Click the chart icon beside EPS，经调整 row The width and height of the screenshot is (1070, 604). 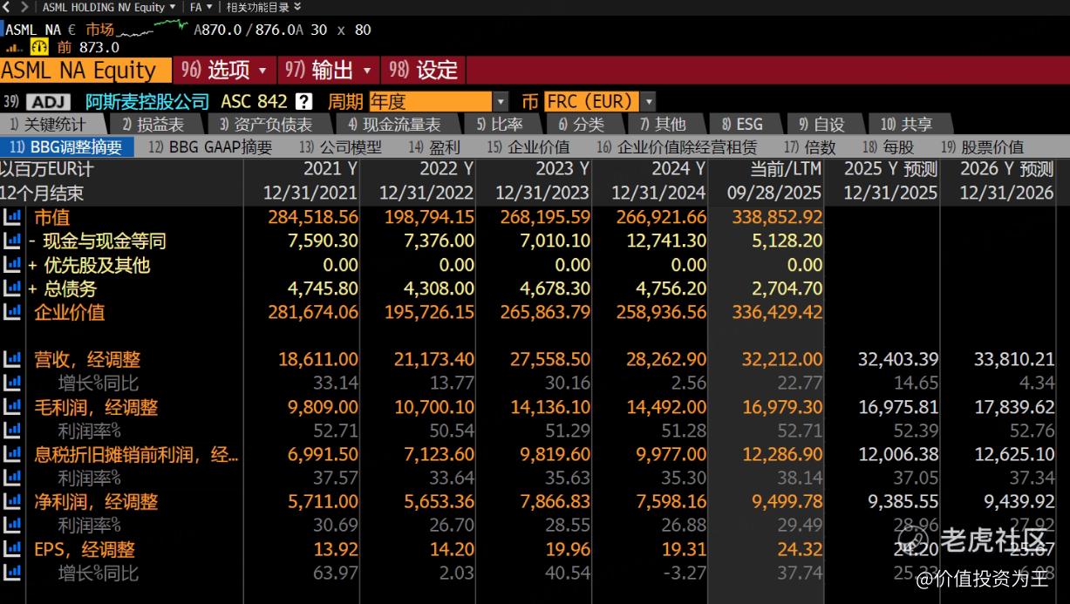[12, 549]
